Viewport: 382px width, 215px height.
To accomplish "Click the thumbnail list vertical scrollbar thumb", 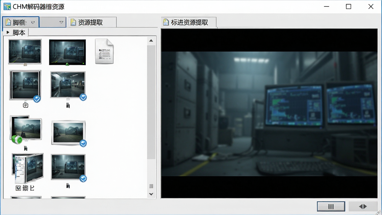I will (x=151, y=102).
